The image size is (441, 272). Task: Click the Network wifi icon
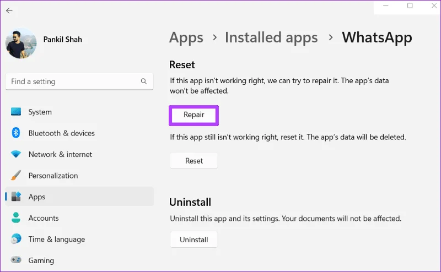(16, 154)
